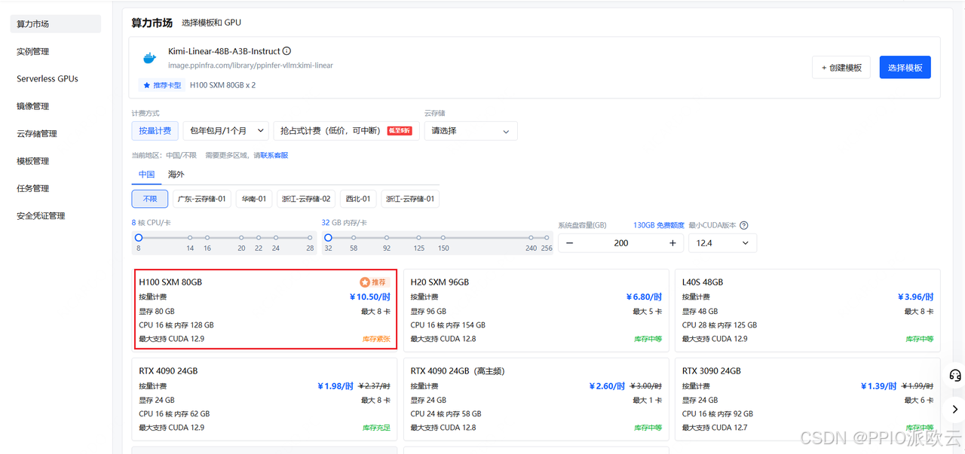Click the system disk capacity field showing 200
Screen dimensions: 965x454
(x=621, y=243)
